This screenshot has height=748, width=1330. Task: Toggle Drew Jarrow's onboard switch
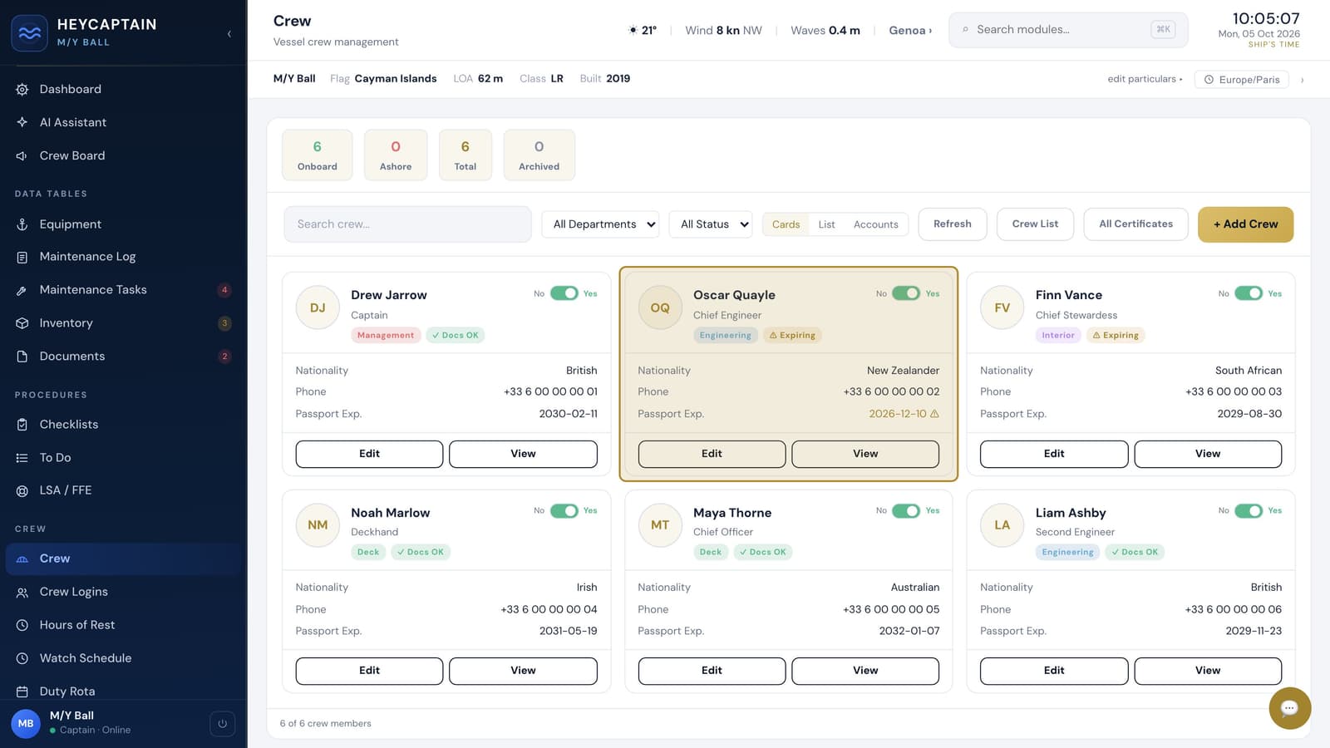coord(564,293)
